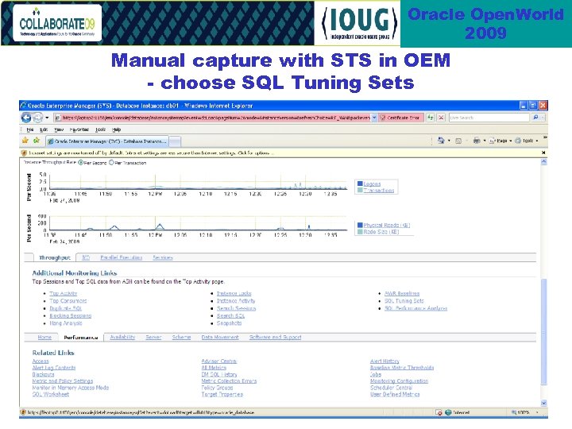Open the Blocking Sessions link
This screenshot has width=572, height=429.
point(71,315)
